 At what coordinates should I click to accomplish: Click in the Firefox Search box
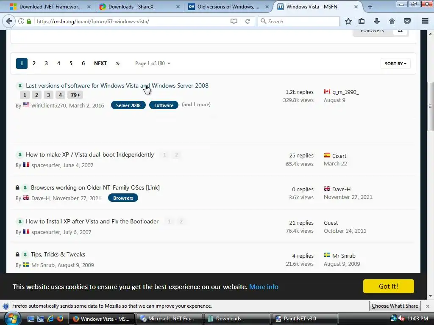(x=298, y=21)
